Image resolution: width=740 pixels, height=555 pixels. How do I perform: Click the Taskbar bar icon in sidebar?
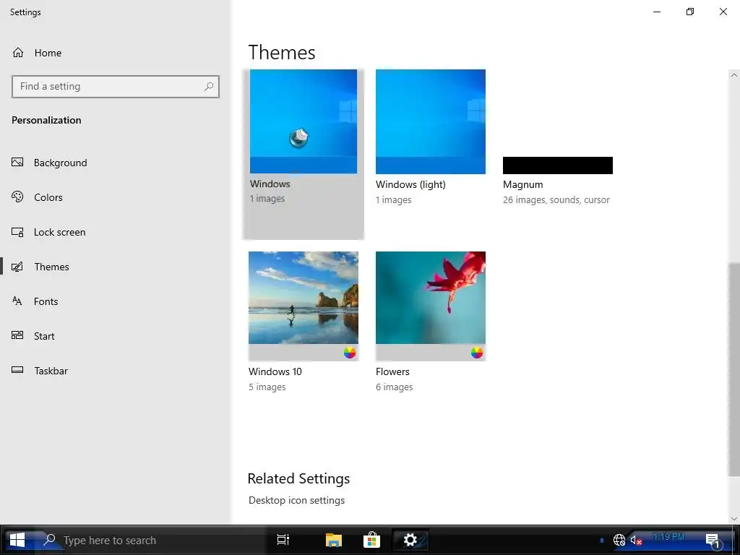[x=17, y=370]
